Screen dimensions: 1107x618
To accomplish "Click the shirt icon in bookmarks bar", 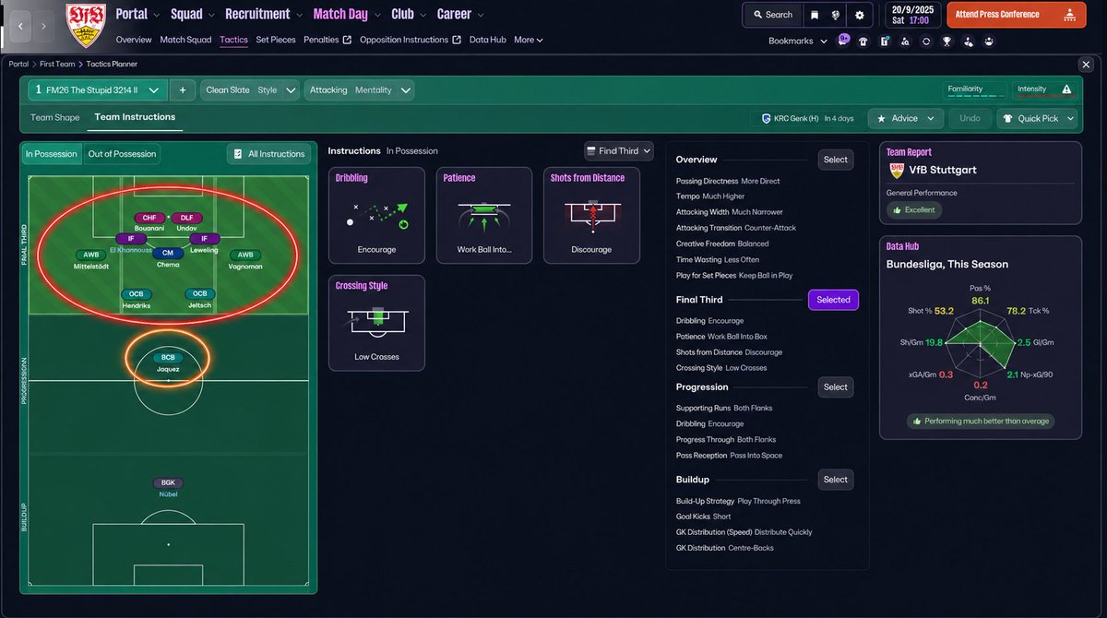I will point(863,41).
